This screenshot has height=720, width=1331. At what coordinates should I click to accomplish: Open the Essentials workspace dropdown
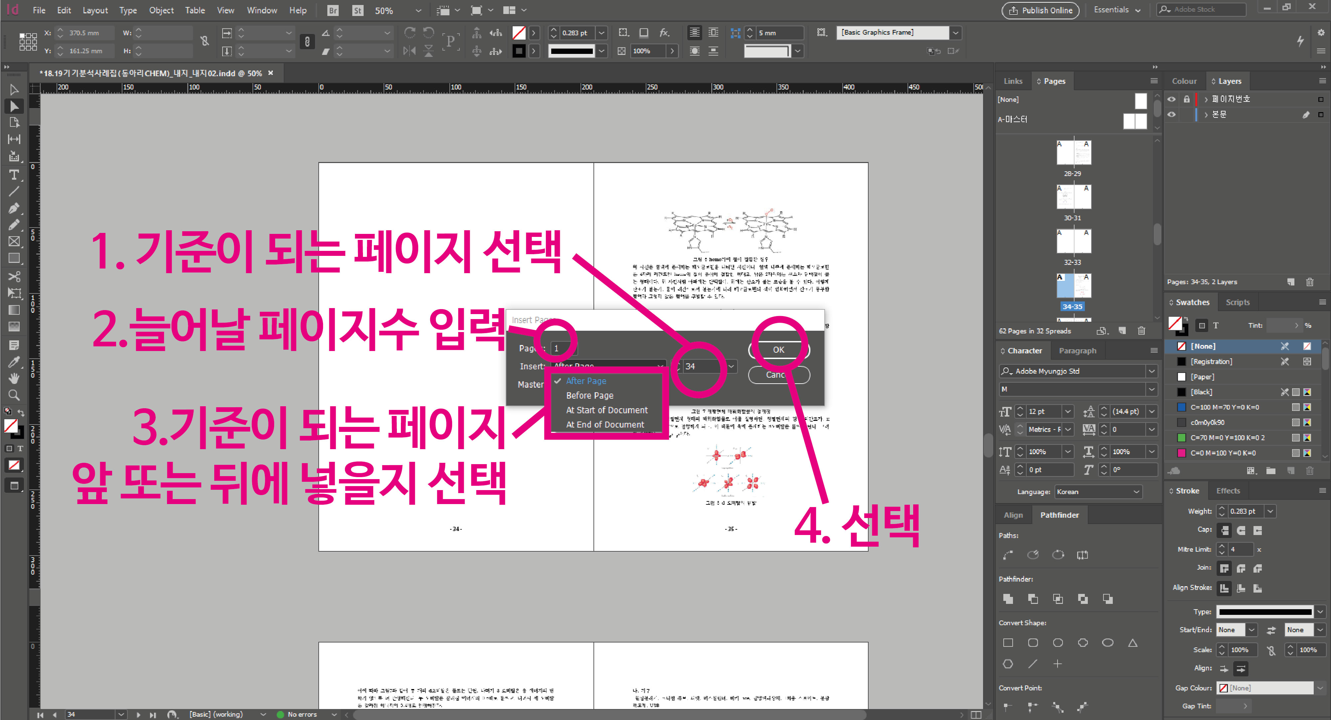point(1117,10)
